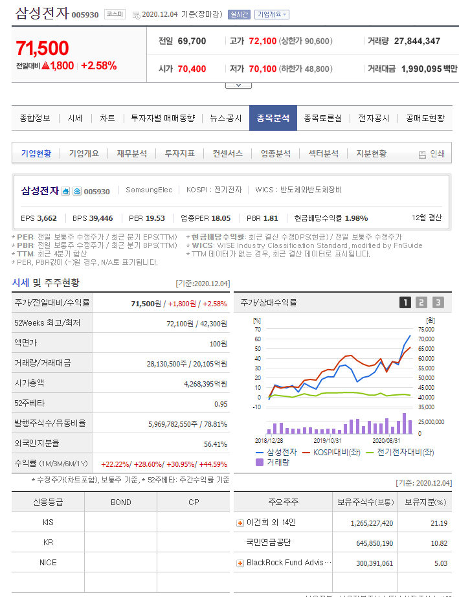The height and width of the screenshot is (597, 459).
Task: Click the 현금배당수익률 1.98% value
Action: 357,218
